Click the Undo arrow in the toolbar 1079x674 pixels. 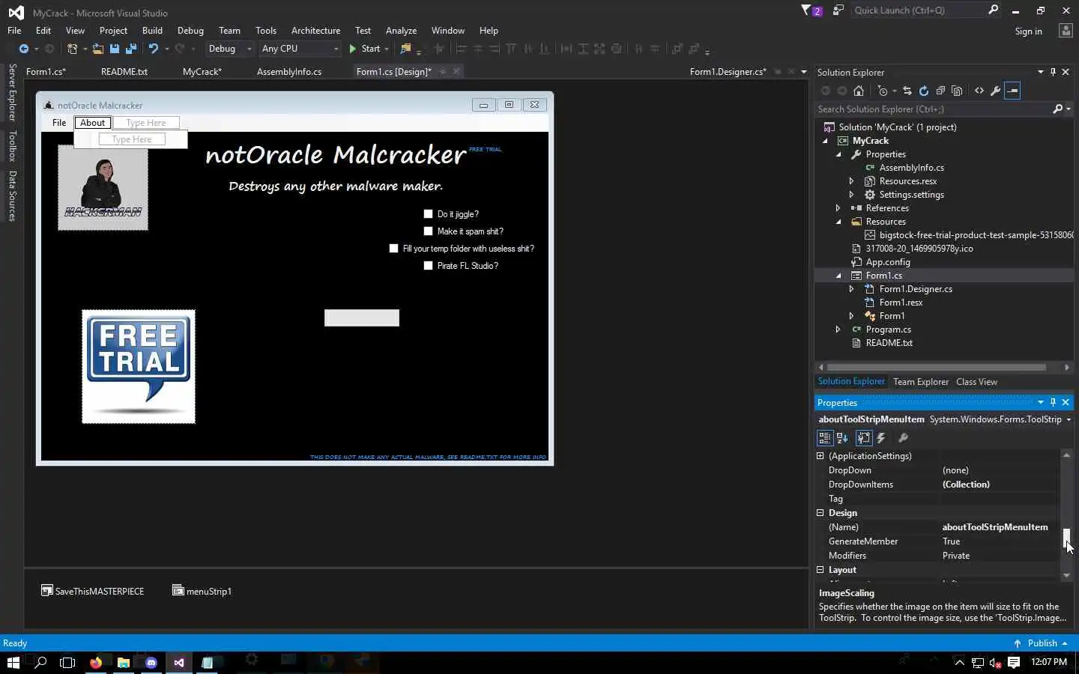click(x=154, y=49)
